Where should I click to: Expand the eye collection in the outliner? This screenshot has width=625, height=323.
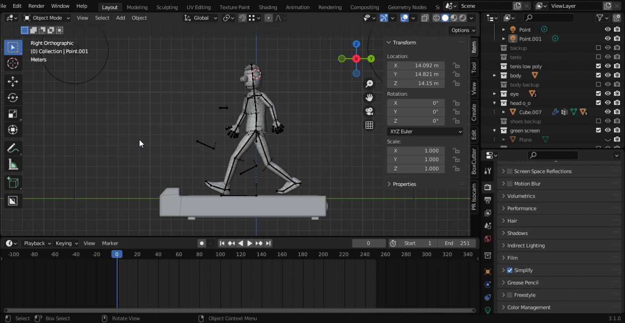(495, 94)
